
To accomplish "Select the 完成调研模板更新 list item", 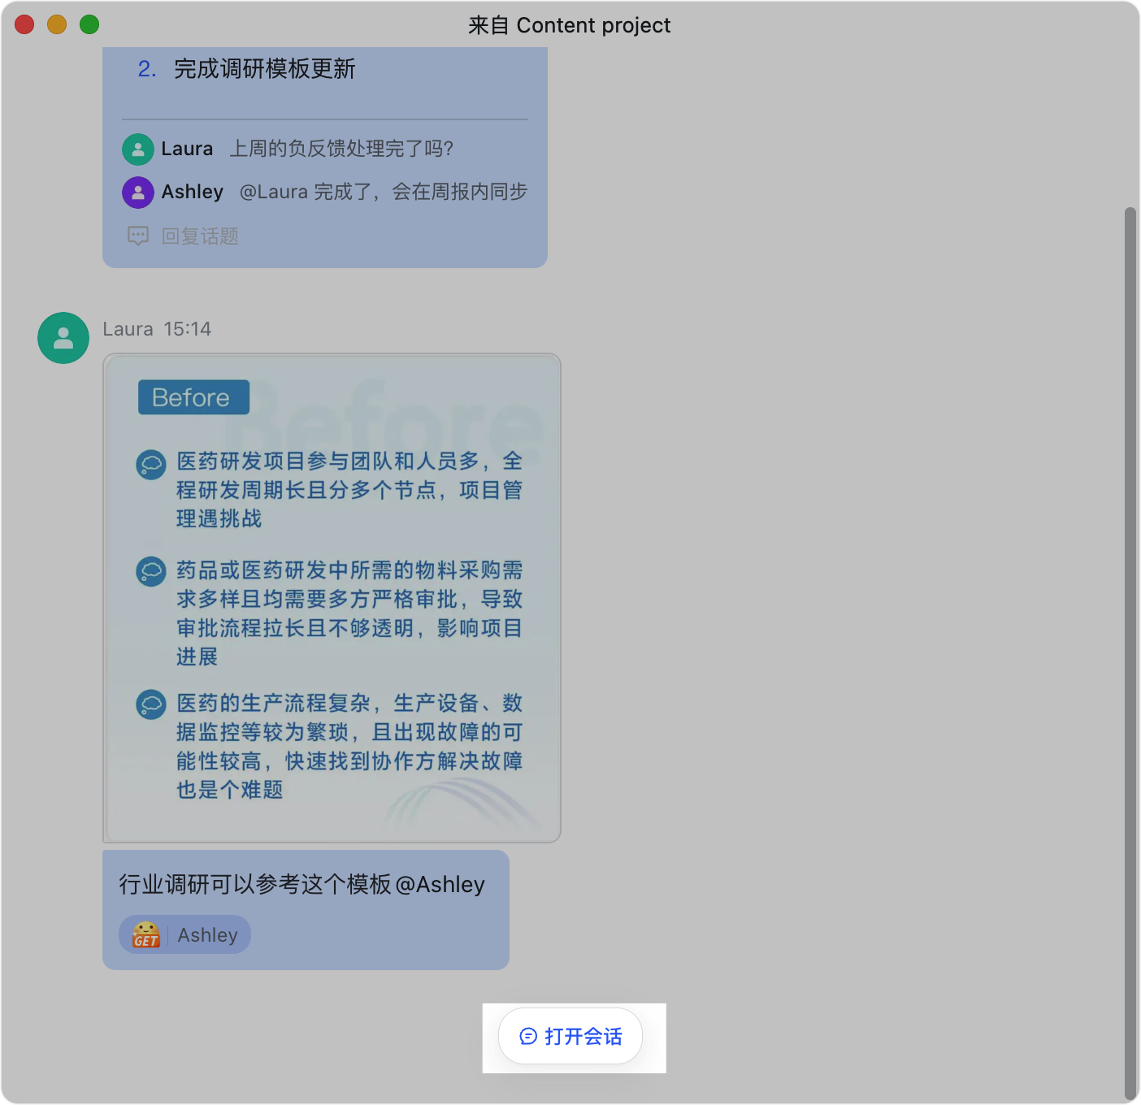I will point(264,69).
